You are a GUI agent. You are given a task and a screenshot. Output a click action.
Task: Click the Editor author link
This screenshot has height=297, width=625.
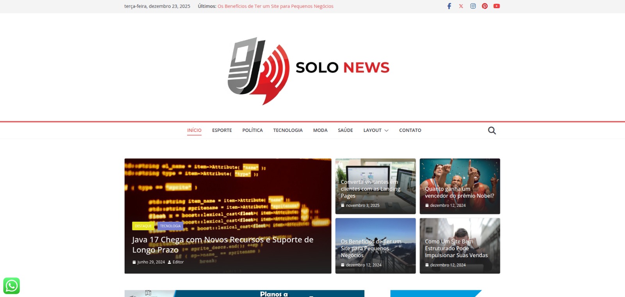pos(178,262)
